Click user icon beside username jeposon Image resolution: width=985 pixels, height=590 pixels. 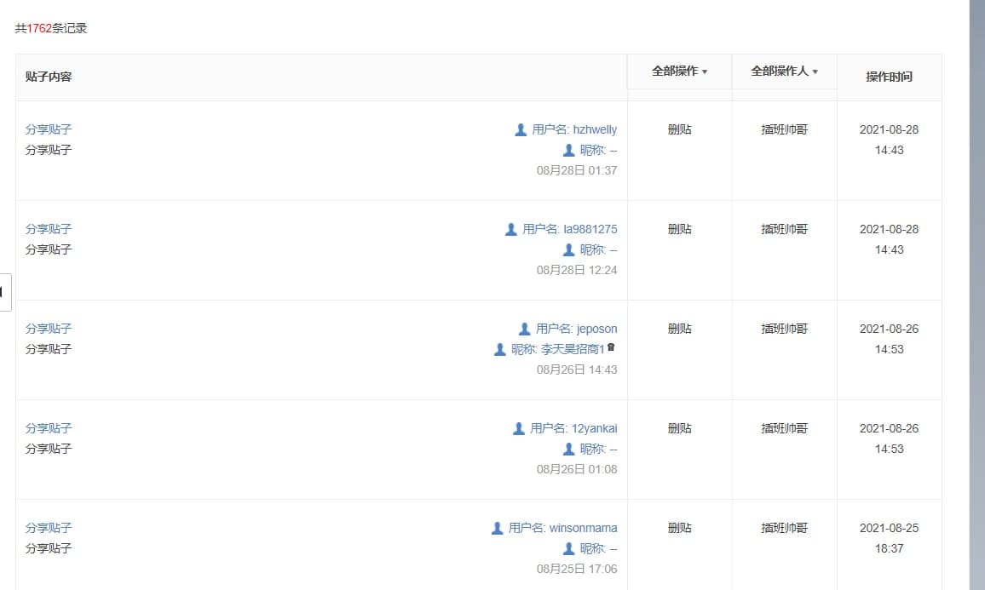pos(525,329)
